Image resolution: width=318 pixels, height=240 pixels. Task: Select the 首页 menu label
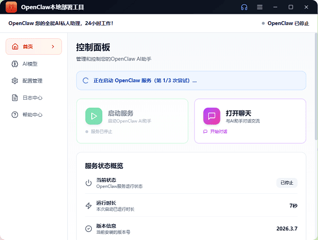point(28,47)
